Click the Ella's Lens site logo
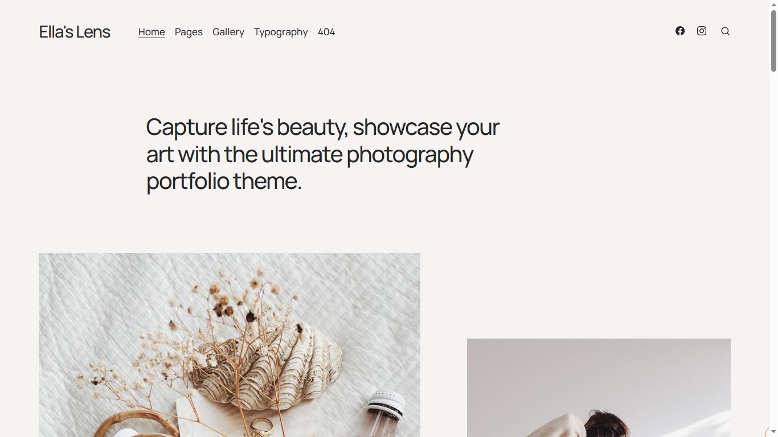This screenshot has height=437, width=778. pyautogui.click(x=75, y=32)
